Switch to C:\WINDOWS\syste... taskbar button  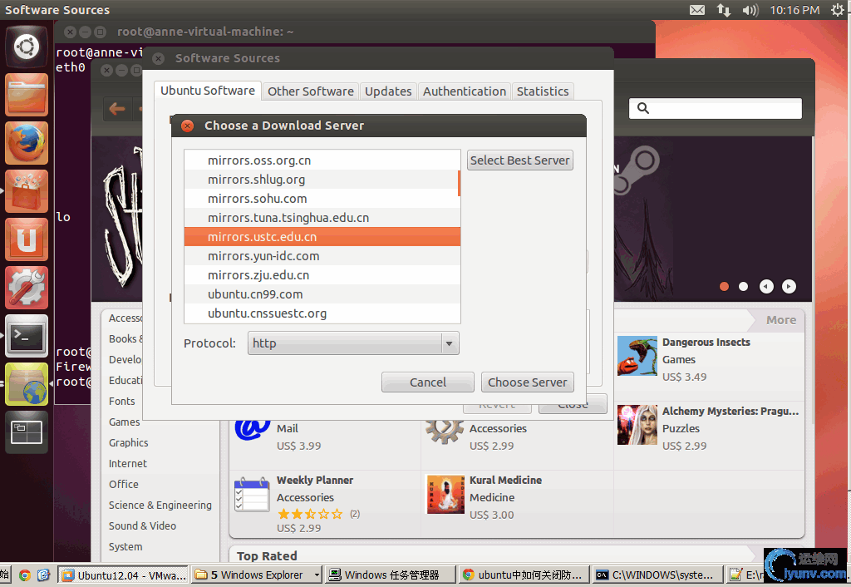(657, 575)
